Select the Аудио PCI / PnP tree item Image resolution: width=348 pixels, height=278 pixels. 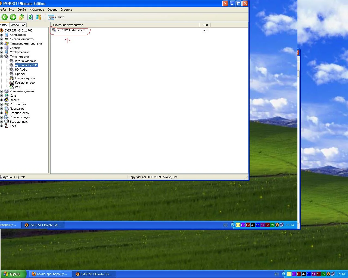26,65
